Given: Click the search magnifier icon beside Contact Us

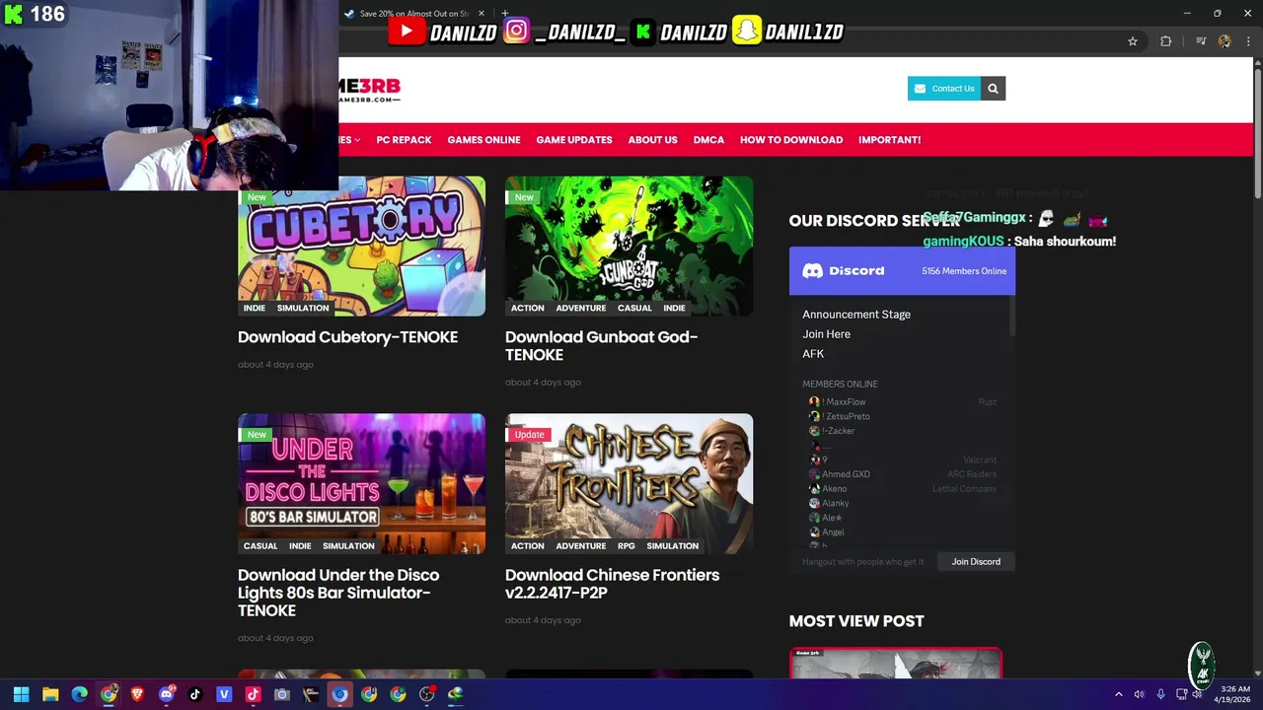Looking at the screenshot, I should [x=993, y=89].
